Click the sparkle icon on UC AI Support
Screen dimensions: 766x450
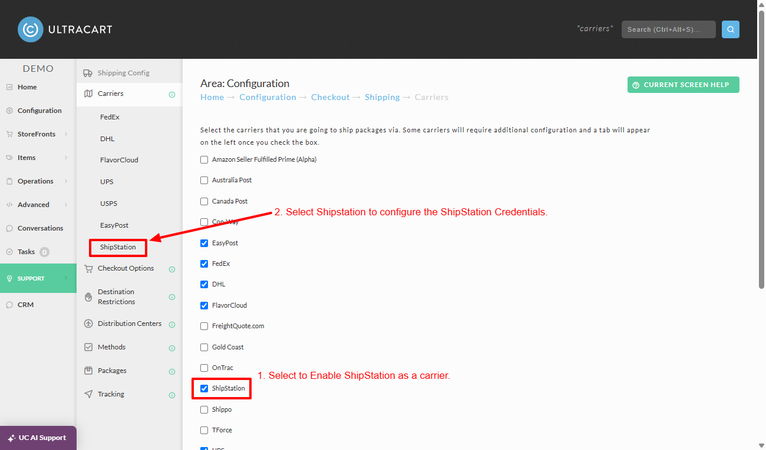(x=12, y=438)
